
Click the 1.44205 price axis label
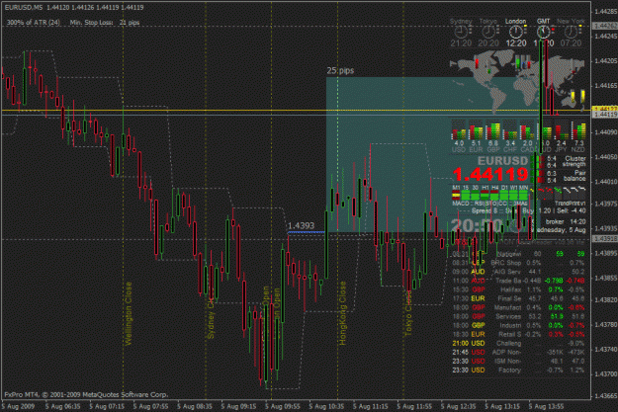(x=605, y=60)
